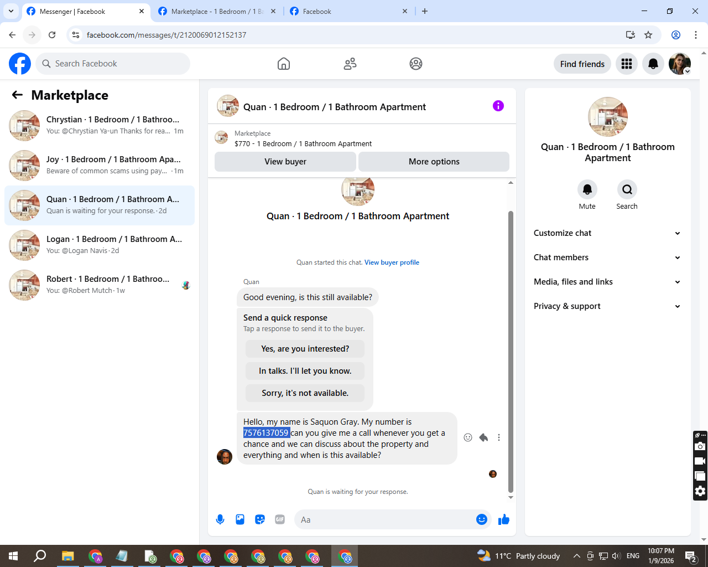Reply to Saquon's message

[483, 437]
